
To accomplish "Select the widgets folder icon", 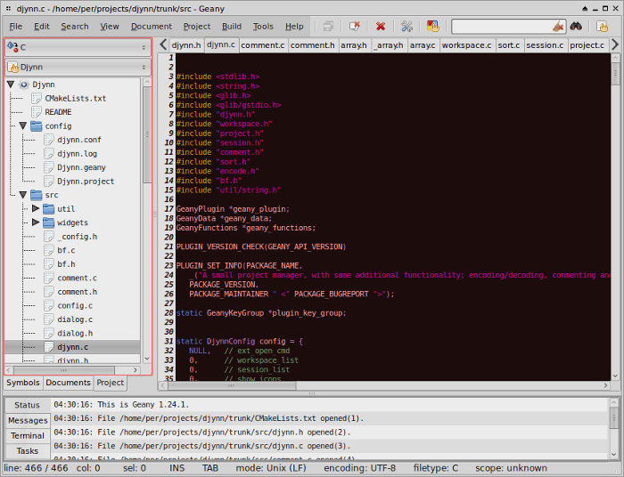I will [x=48, y=222].
